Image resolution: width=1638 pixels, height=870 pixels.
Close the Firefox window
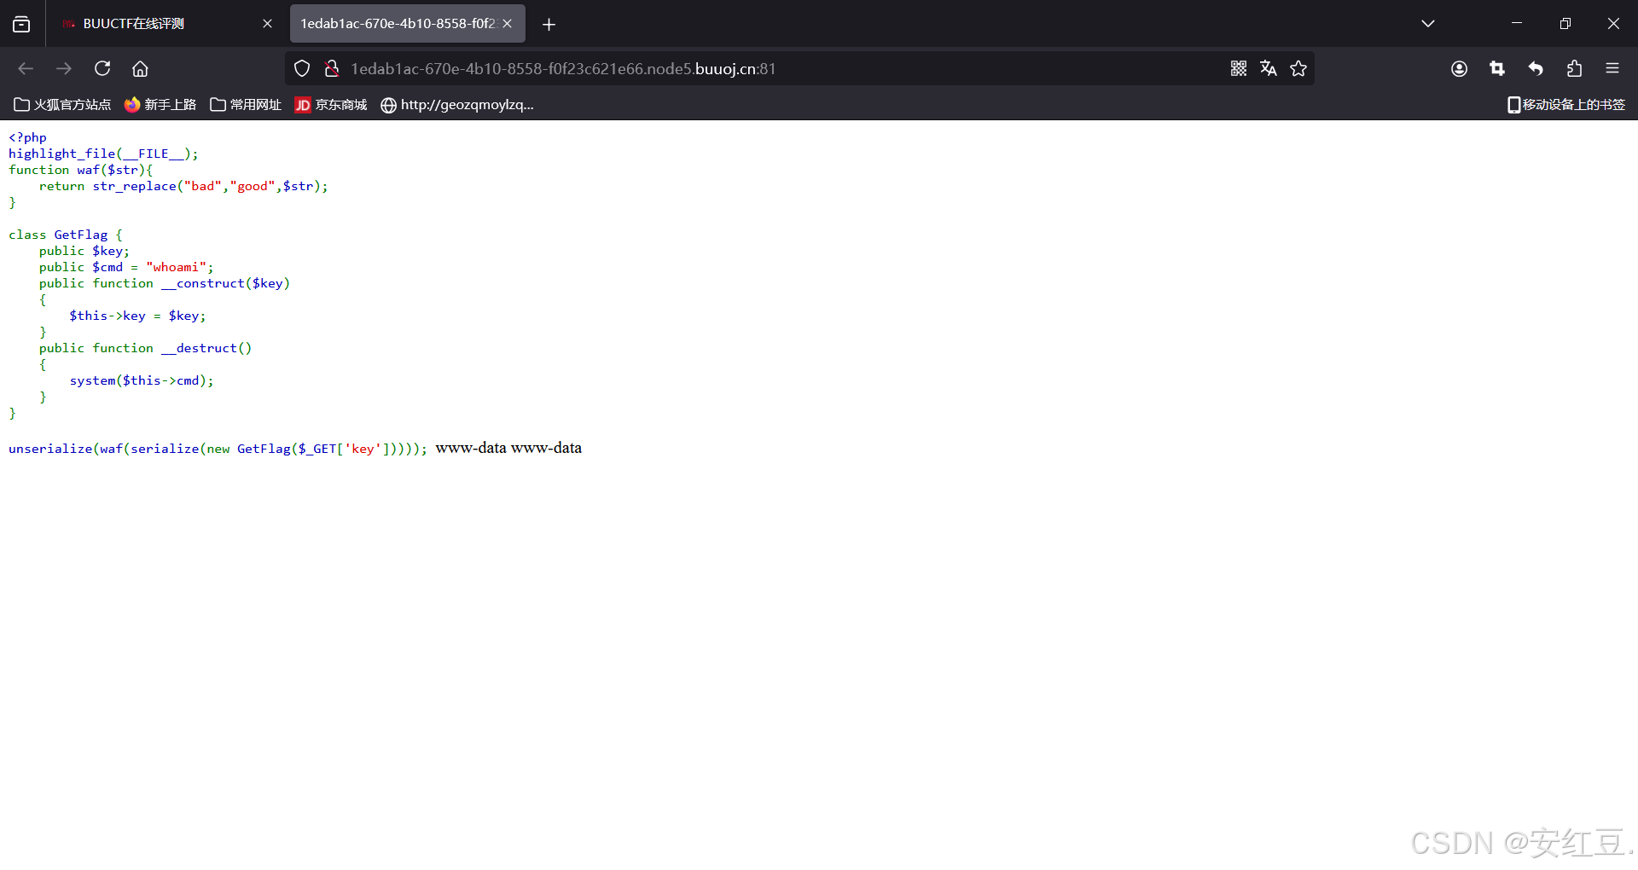(1613, 23)
